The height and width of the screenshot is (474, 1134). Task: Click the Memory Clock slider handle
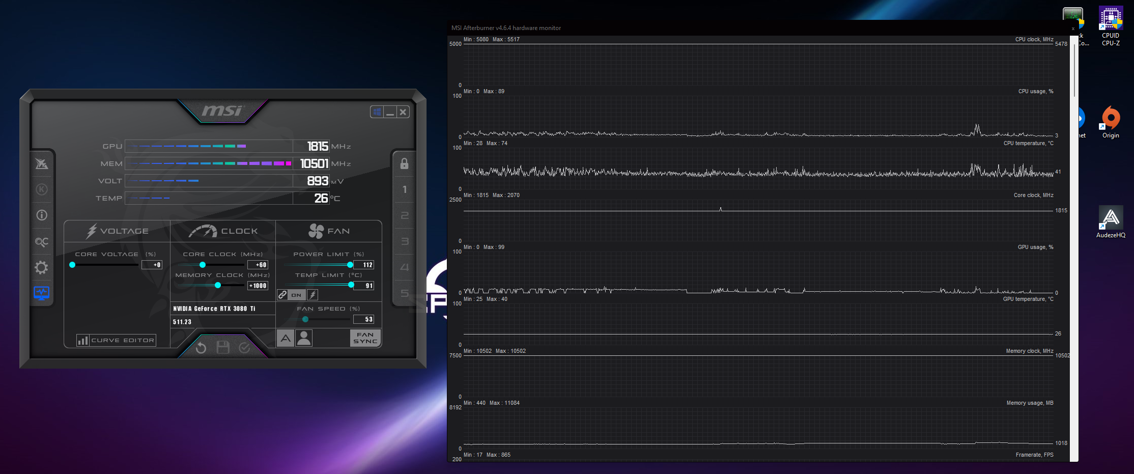pos(218,285)
